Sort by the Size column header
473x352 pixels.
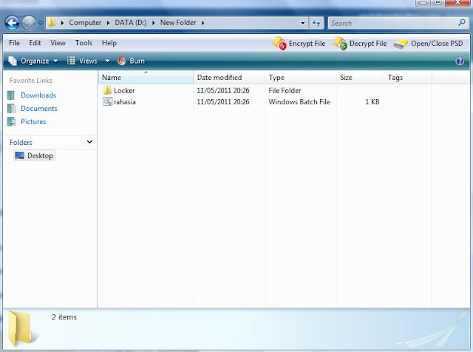pos(360,78)
